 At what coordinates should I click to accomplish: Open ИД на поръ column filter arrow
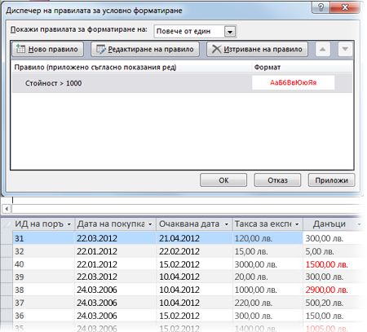[69, 224]
